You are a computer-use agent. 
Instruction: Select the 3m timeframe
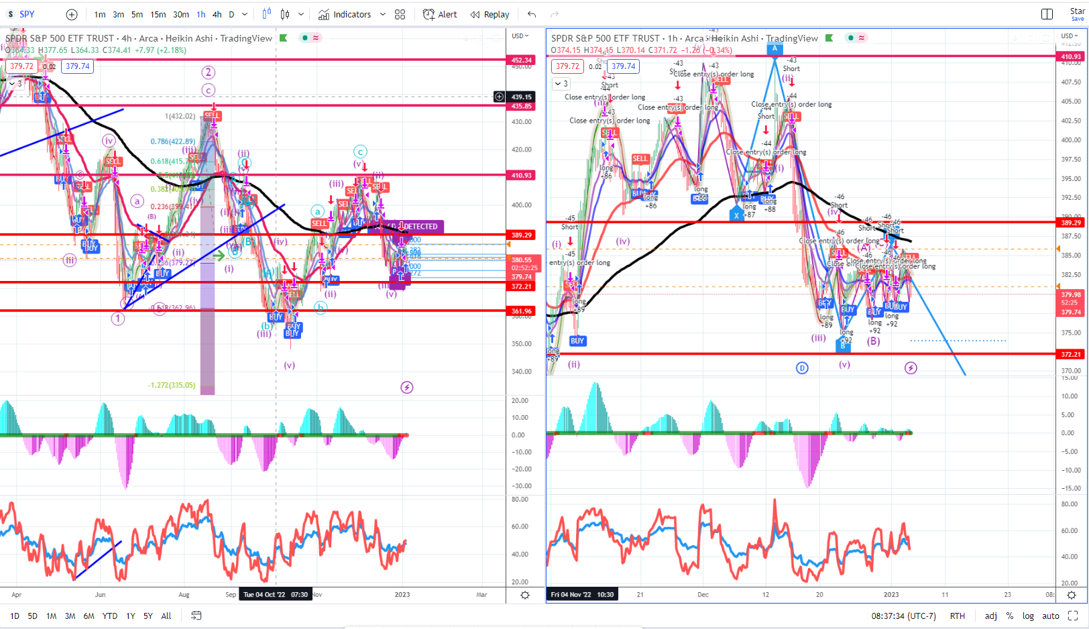pyautogui.click(x=118, y=14)
